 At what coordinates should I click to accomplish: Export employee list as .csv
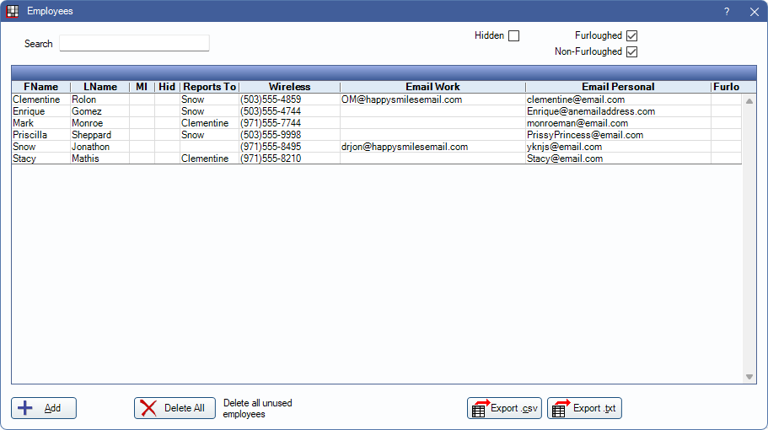[504, 408]
